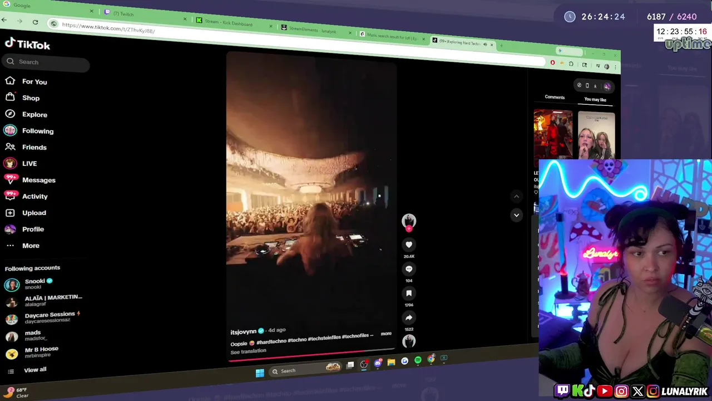The width and height of the screenshot is (712, 401).
Task: Open the sound disc below share
Action: coord(409,341)
